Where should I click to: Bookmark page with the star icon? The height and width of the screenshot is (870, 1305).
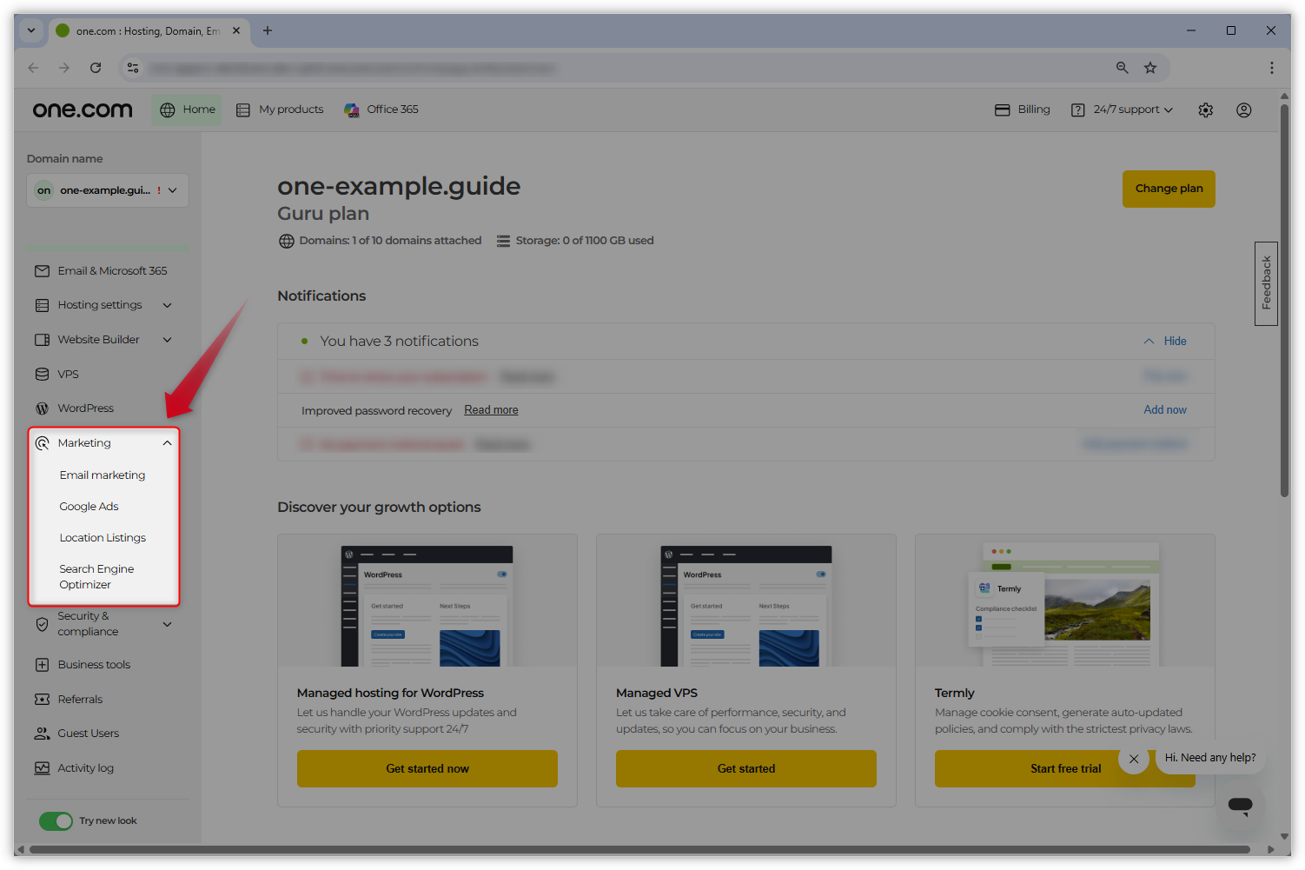(x=1150, y=68)
